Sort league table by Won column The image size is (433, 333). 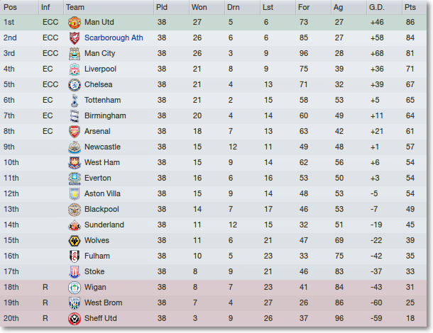(x=199, y=7)
